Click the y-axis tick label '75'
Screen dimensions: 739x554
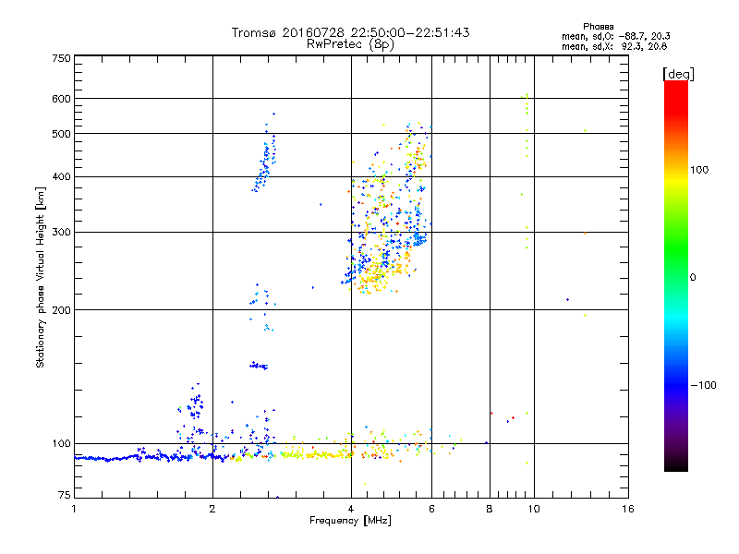coord(65,495)
